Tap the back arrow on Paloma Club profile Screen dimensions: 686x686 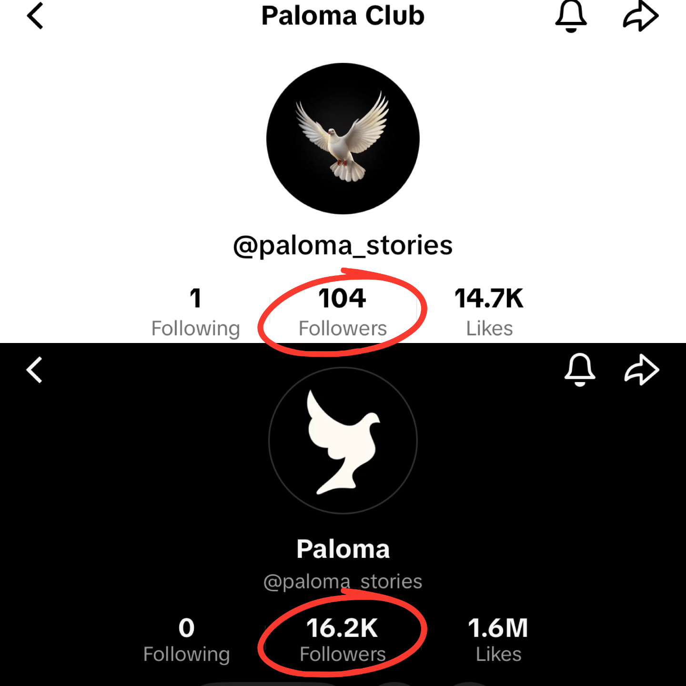coord(35,16)
